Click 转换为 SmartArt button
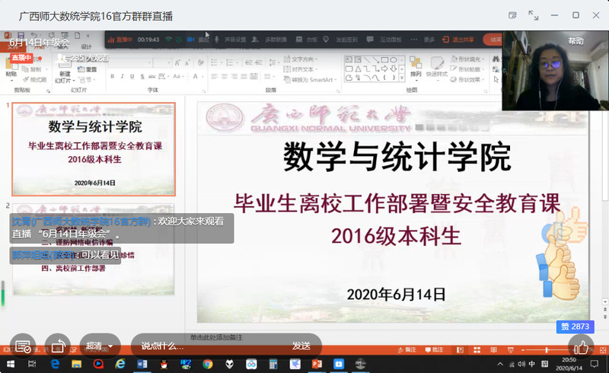This screenshot has height=373, width=609. pos(310,80)
